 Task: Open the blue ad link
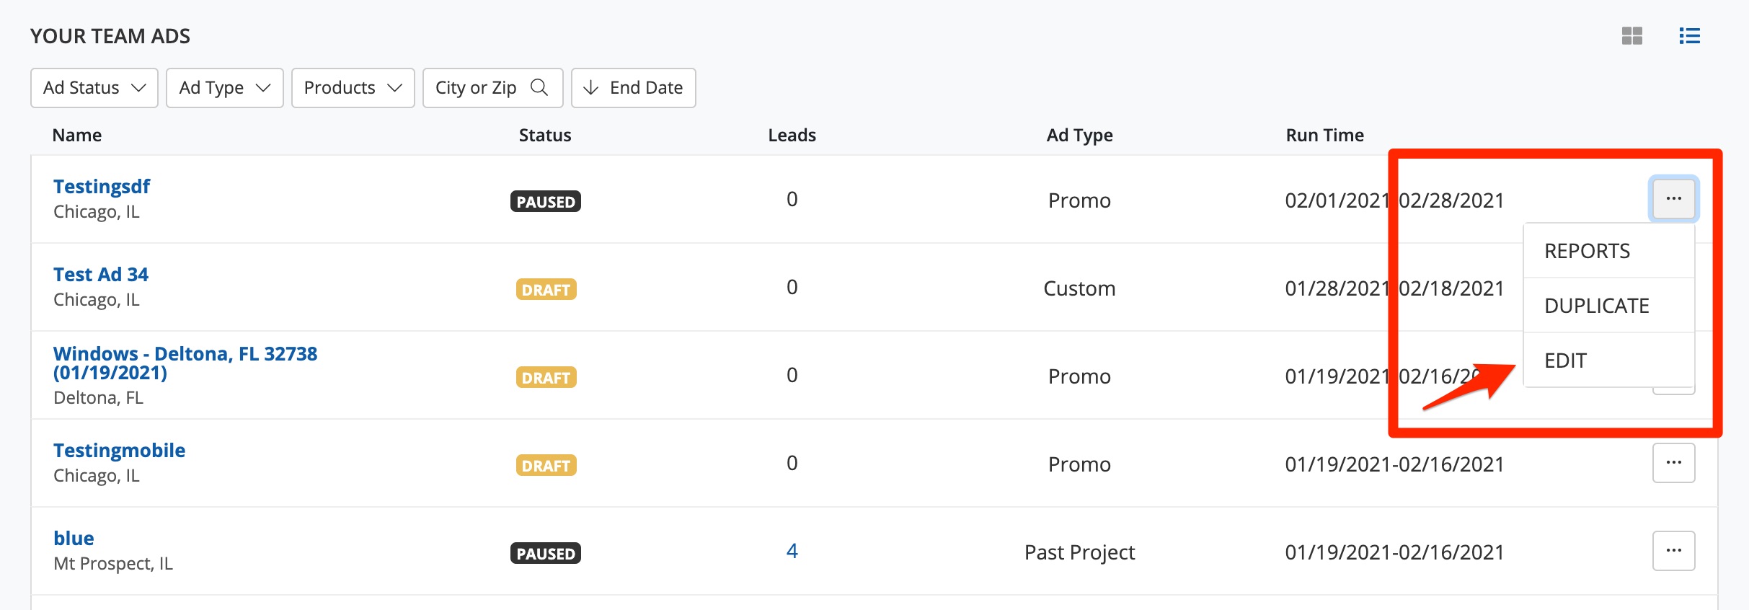click(x=74, y=539)
